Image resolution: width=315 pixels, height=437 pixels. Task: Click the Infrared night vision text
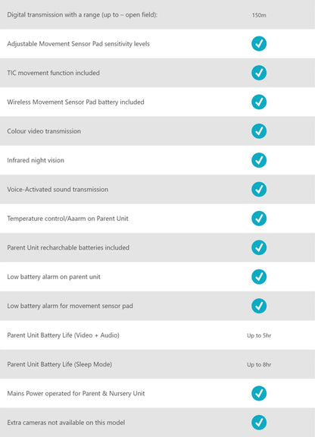point(36,160)
